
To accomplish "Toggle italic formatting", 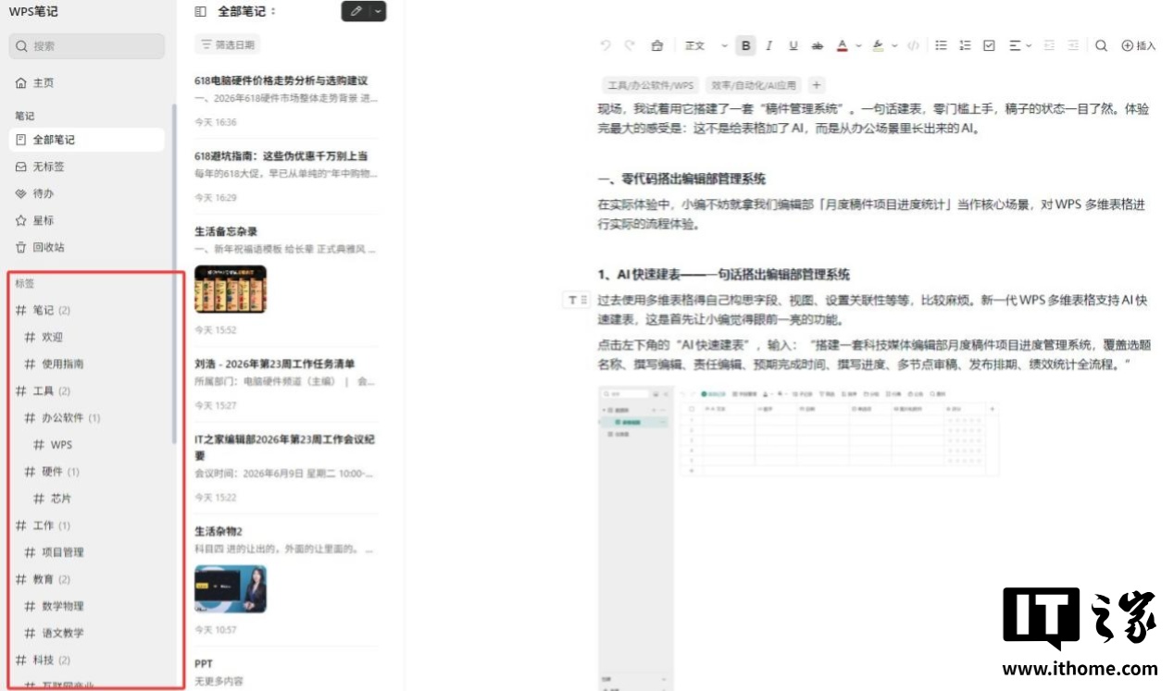I will 768,45.
